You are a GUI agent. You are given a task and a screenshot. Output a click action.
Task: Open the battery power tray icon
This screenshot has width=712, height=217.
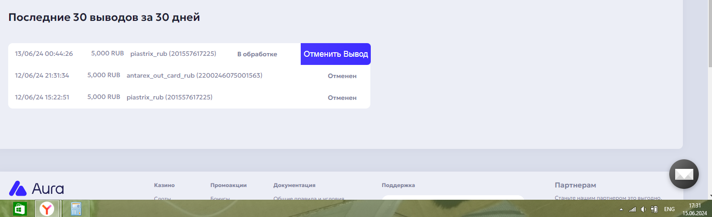(655, 209)
